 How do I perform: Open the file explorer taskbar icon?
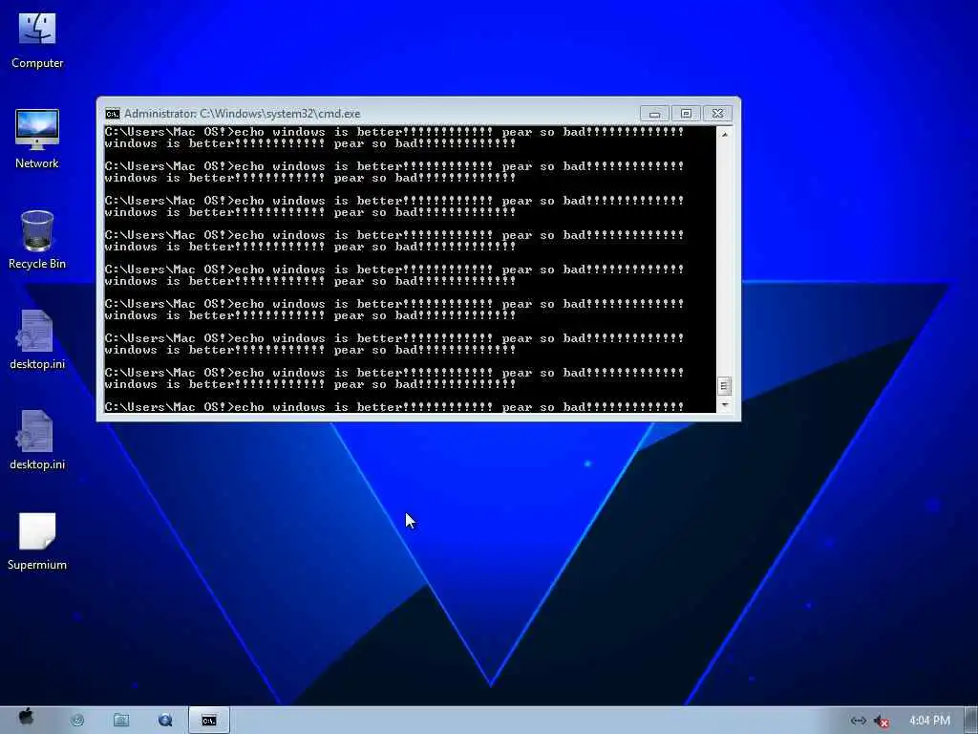pos(121,721)
